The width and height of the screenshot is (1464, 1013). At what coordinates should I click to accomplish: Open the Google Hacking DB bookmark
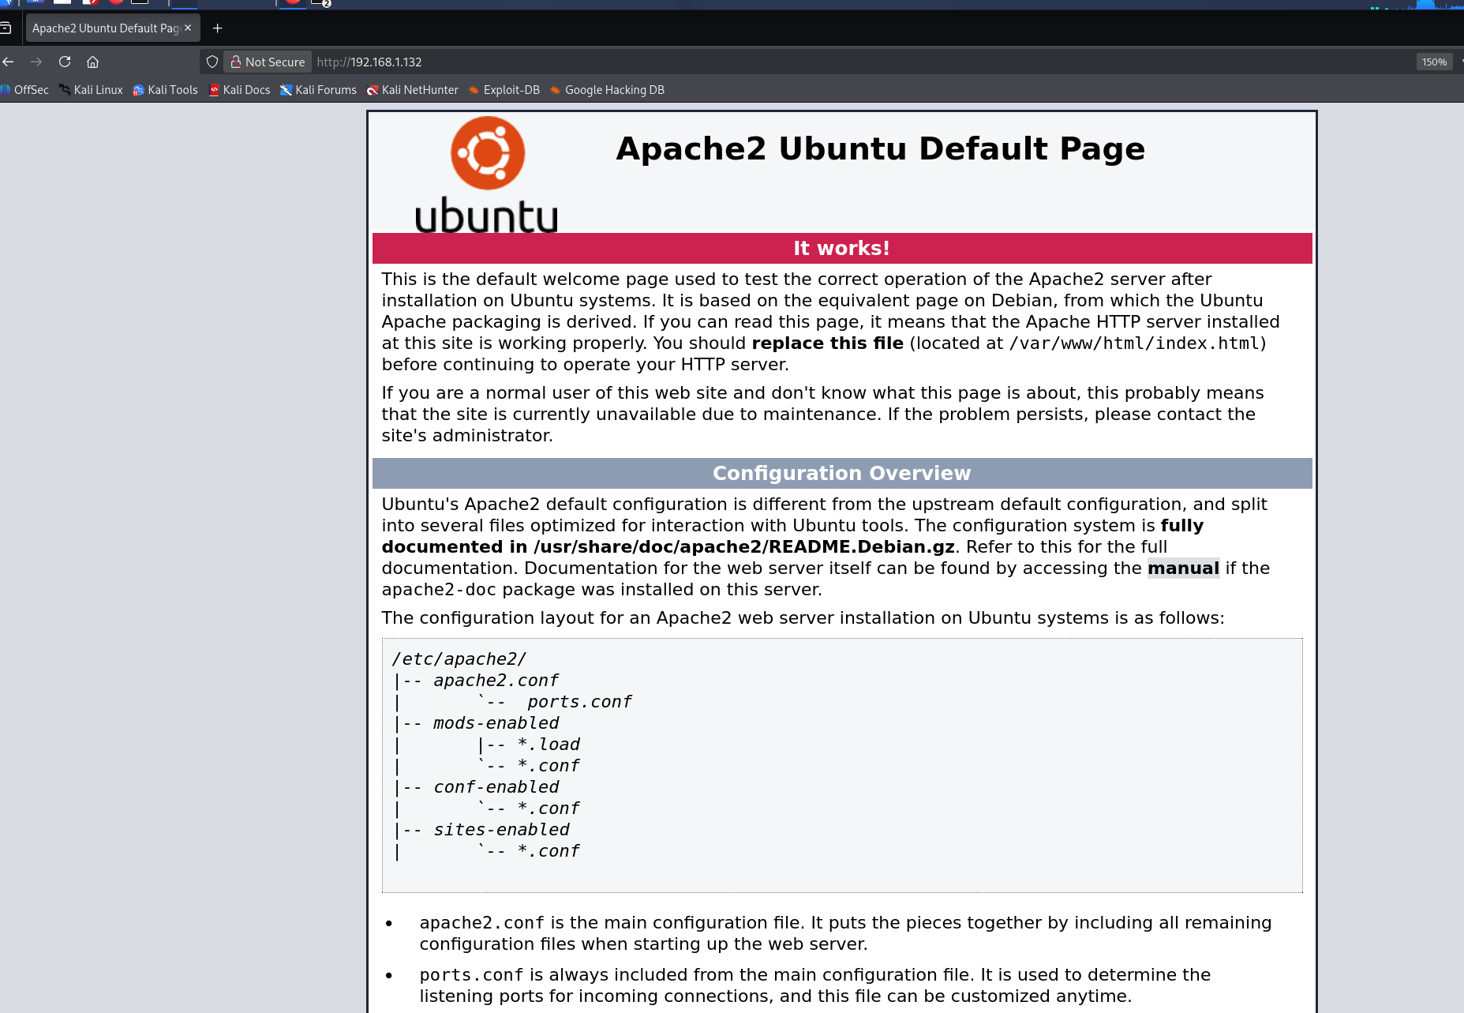(x=607, y=90)
